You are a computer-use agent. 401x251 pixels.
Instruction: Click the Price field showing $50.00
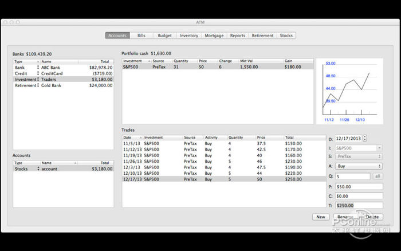pos(359,186)
